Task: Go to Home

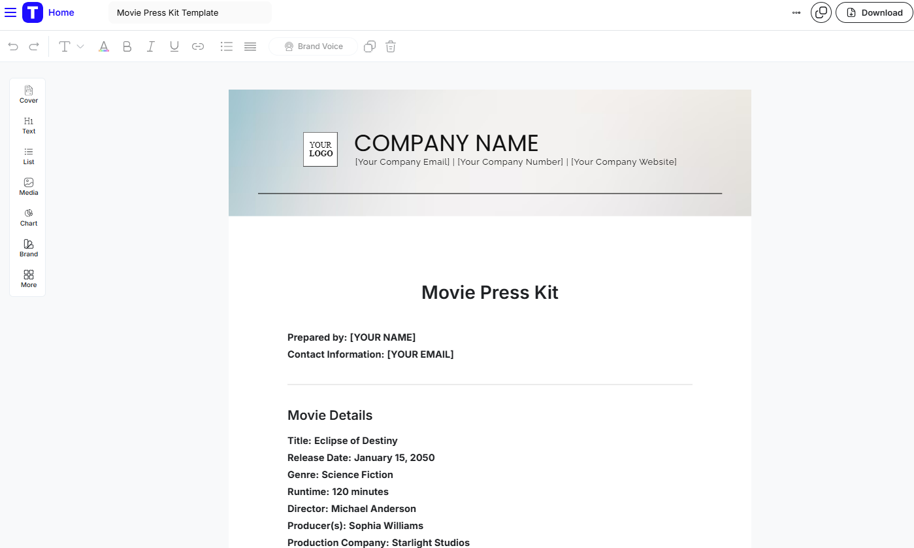Action: click(61, 12)
